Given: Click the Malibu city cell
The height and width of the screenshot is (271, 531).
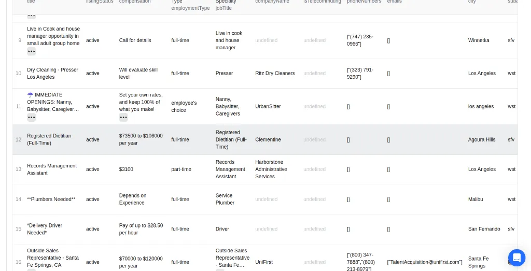Looking at the screenshot, I should (476, 199).
